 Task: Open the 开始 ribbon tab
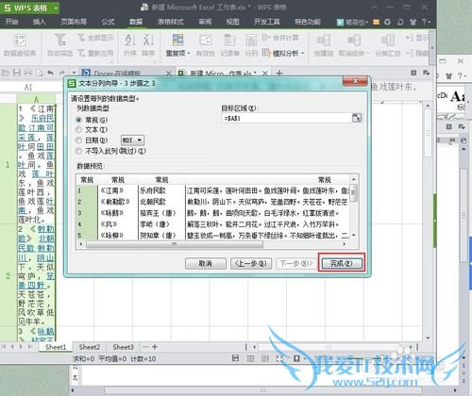11,22
